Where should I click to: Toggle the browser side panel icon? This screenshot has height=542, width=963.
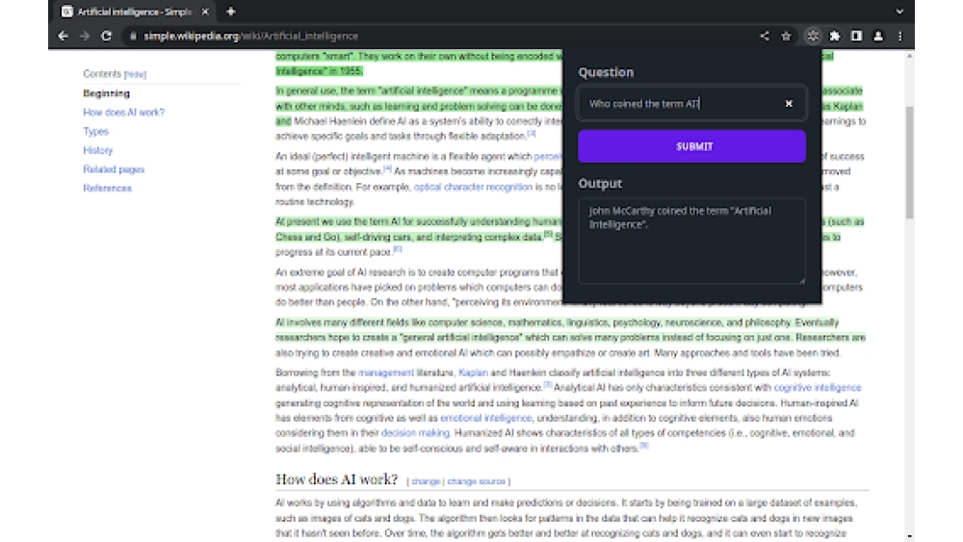857,37
